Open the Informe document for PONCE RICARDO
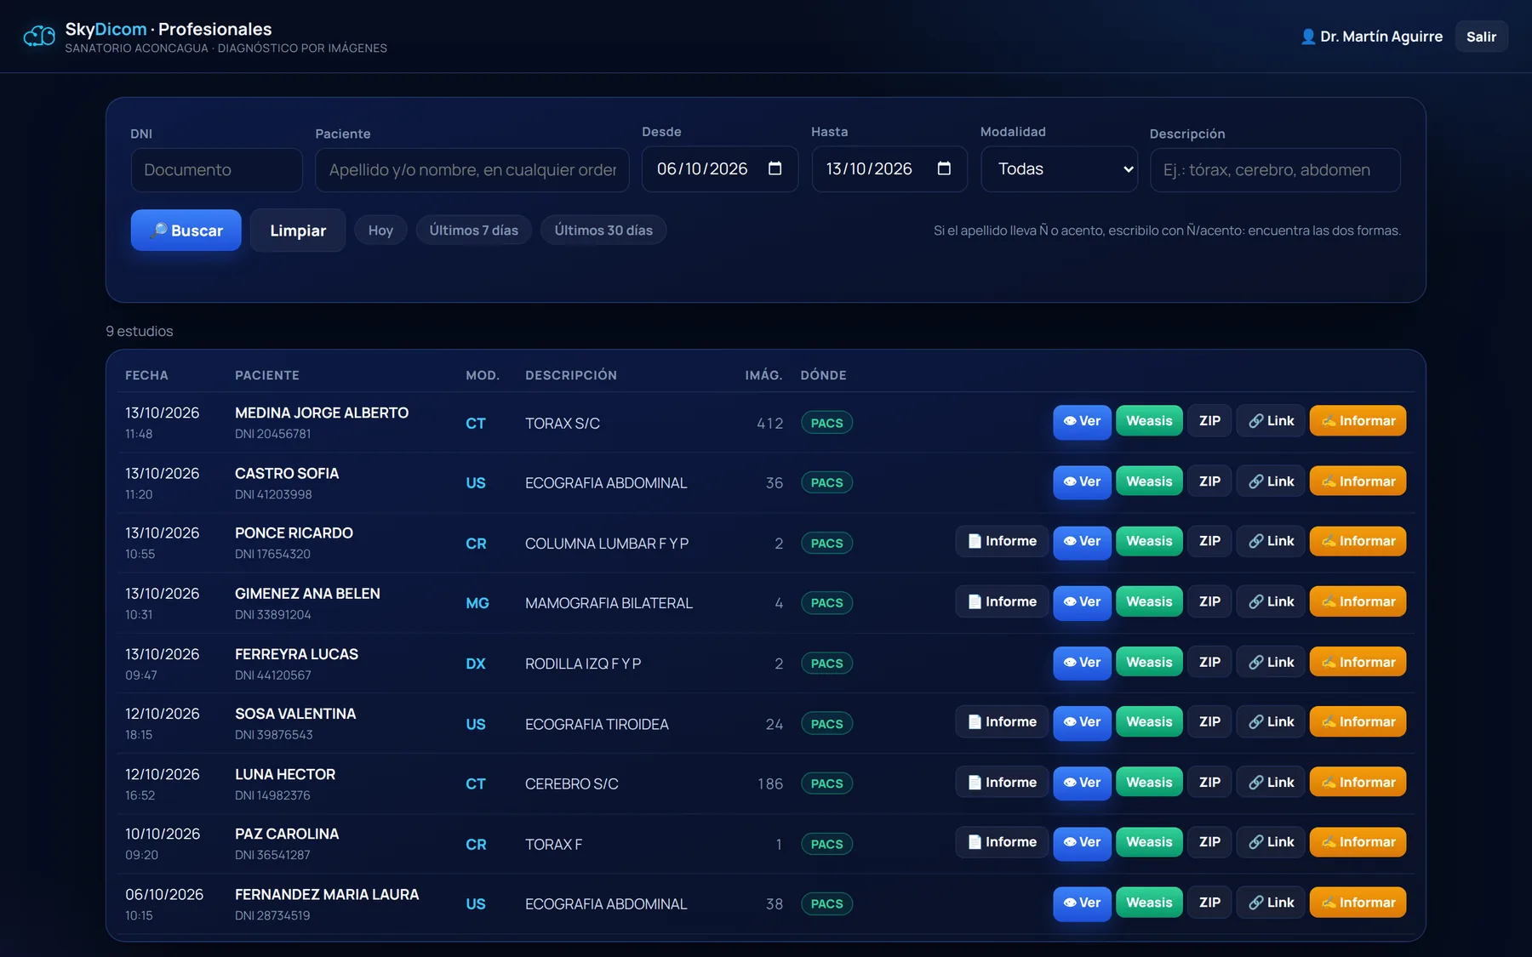1532x957 pixels. click(x=1002, y=541)
